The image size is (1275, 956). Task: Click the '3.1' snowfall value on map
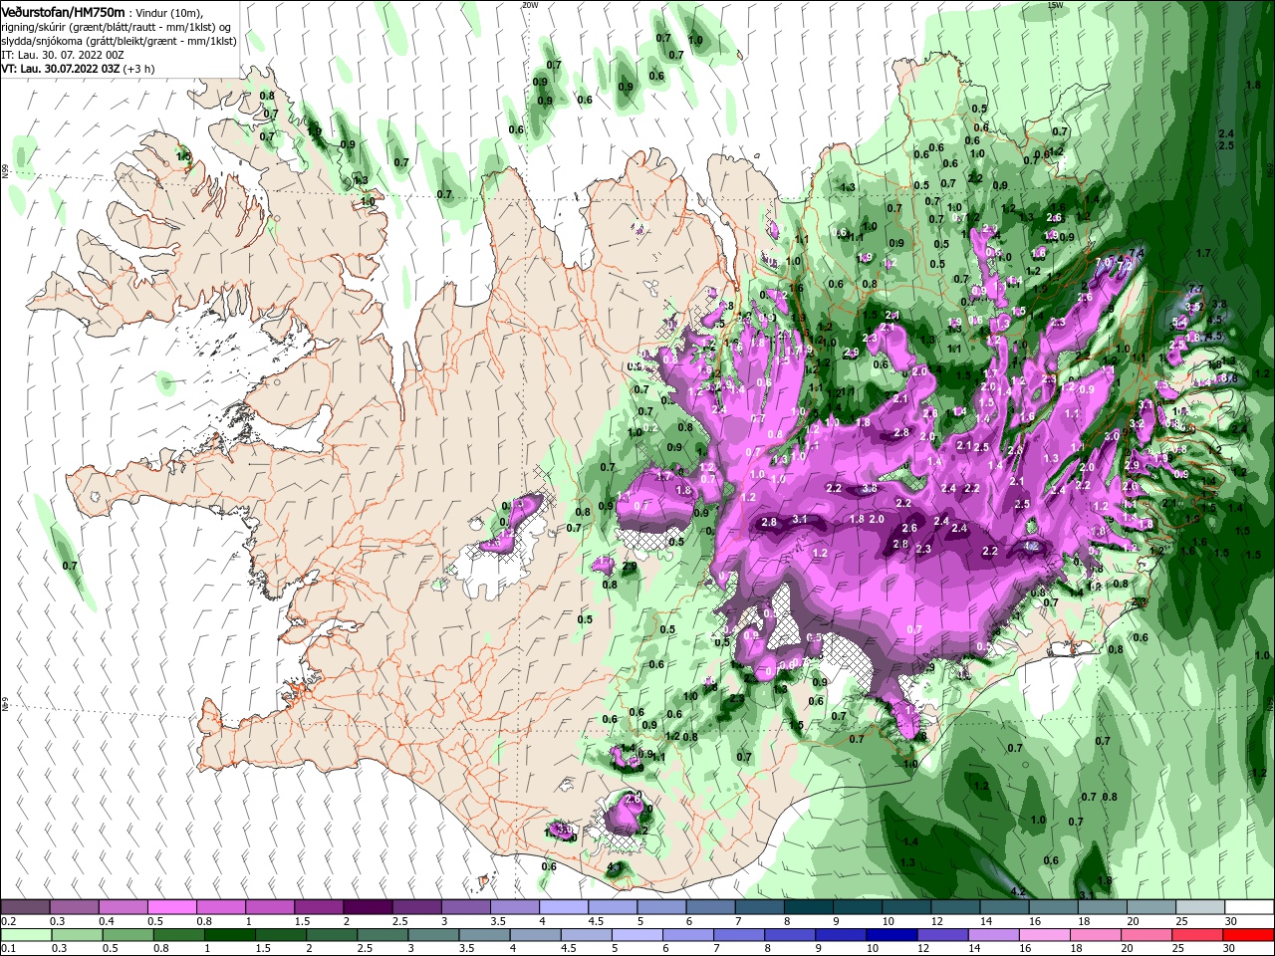click(800, 520)
